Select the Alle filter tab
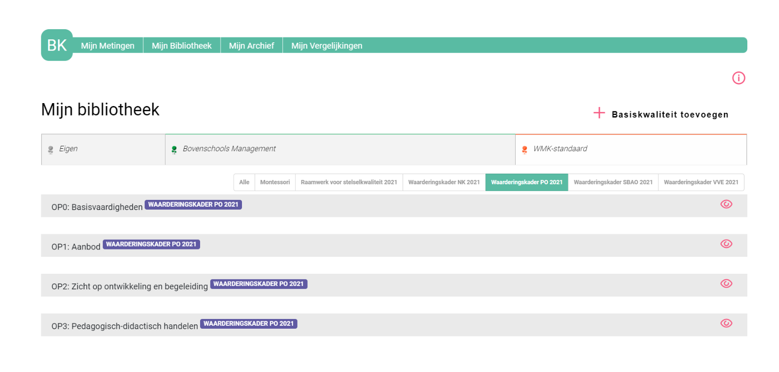The height and width of the screenshot is (372, 779). (244, 182)
